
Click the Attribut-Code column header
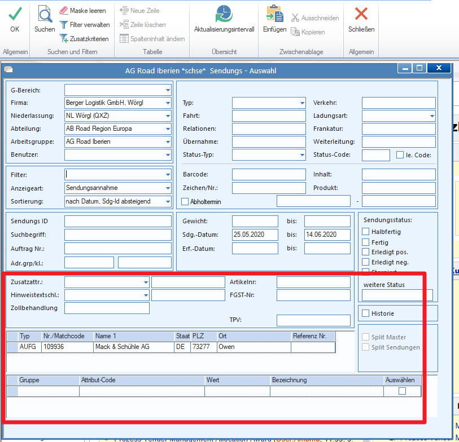[142, 380]
